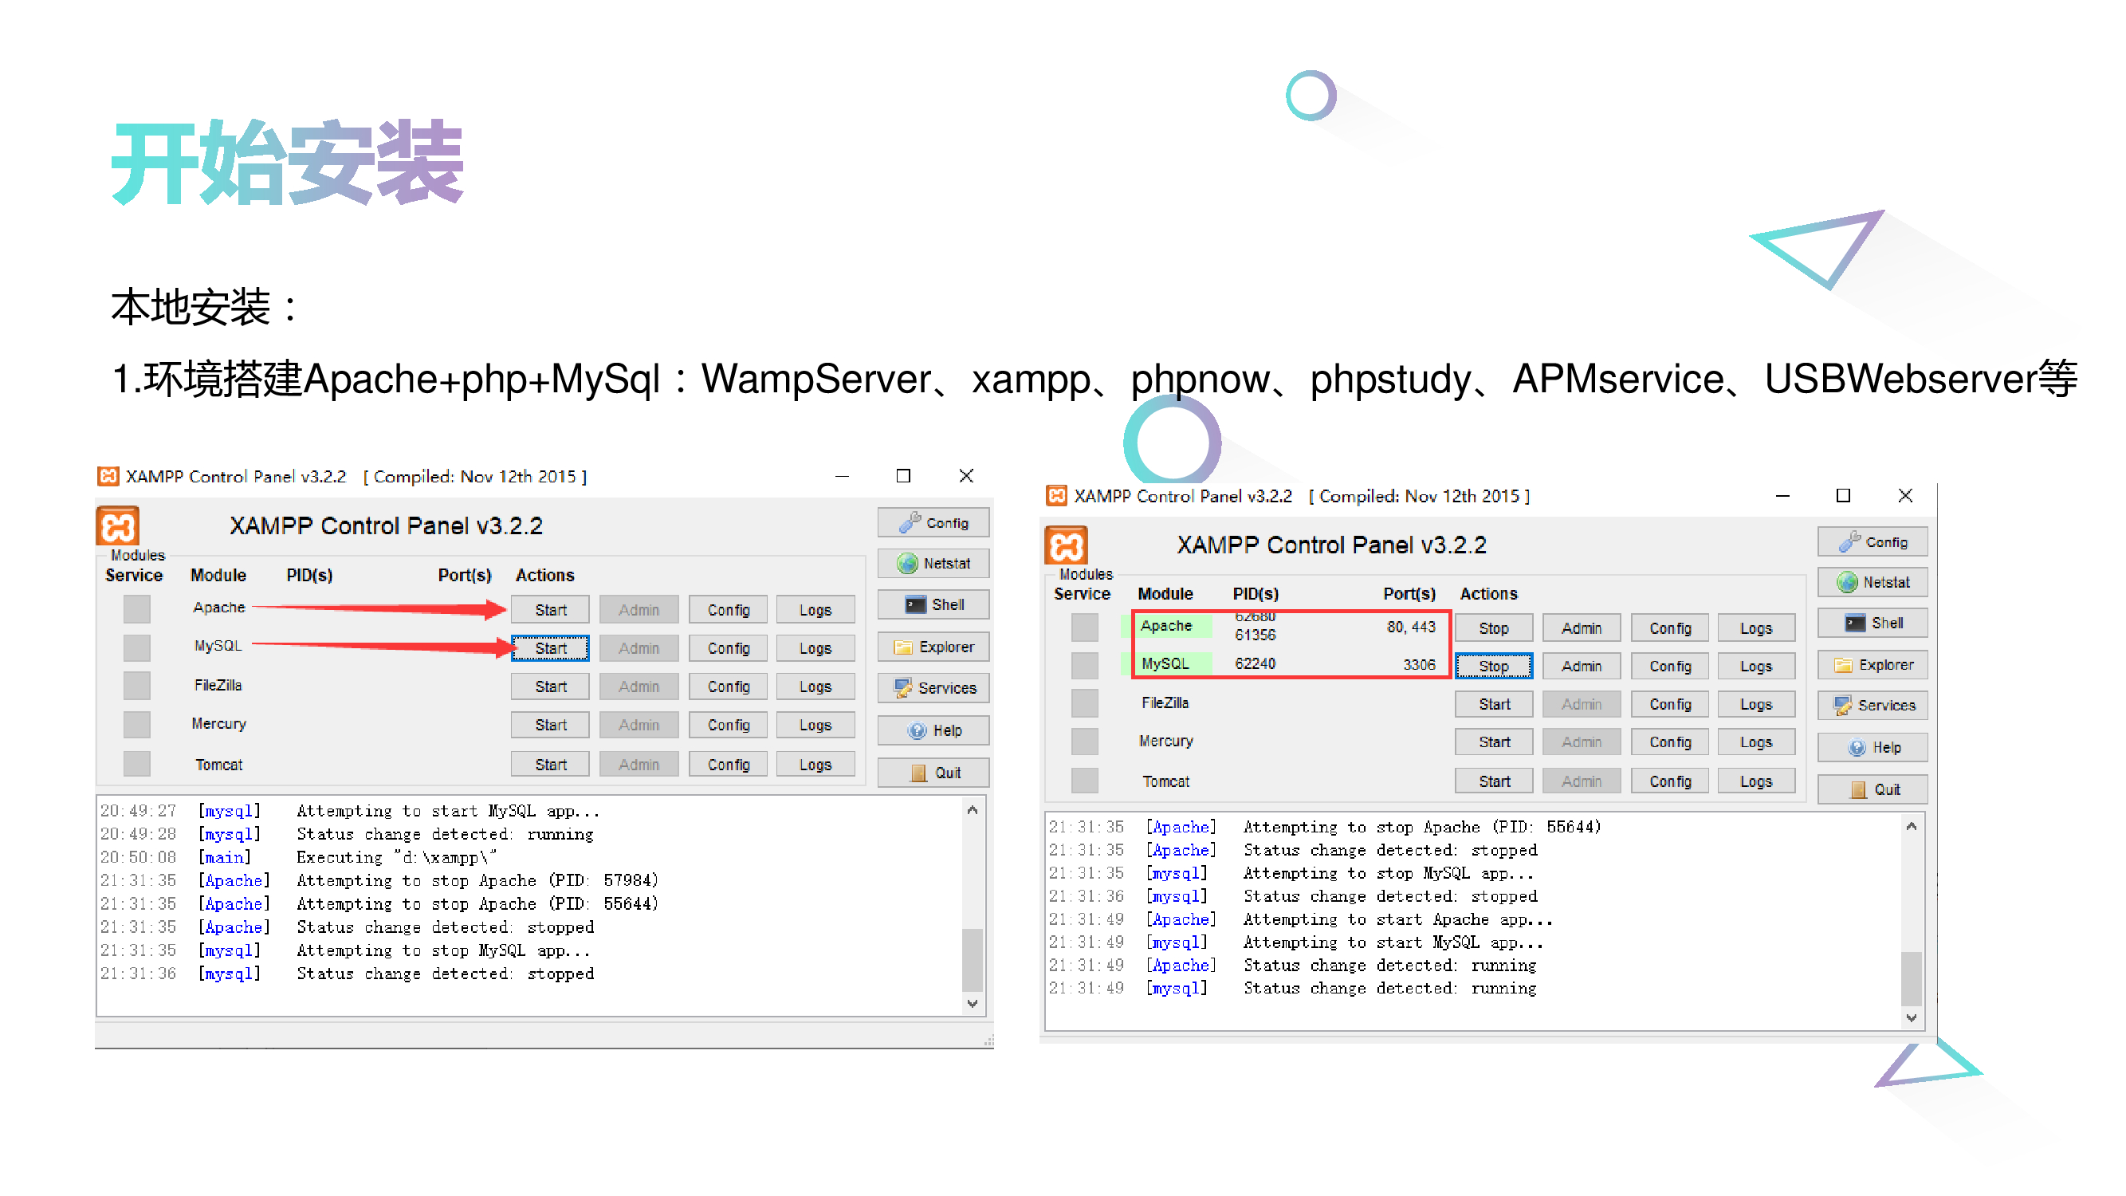Click left log scrollbar up arrow
Viewport: 2126px width, 1196px height.
click(973, 811)
